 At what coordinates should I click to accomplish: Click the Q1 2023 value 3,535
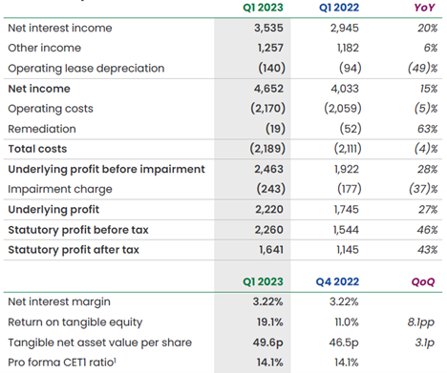coord(268,28)
